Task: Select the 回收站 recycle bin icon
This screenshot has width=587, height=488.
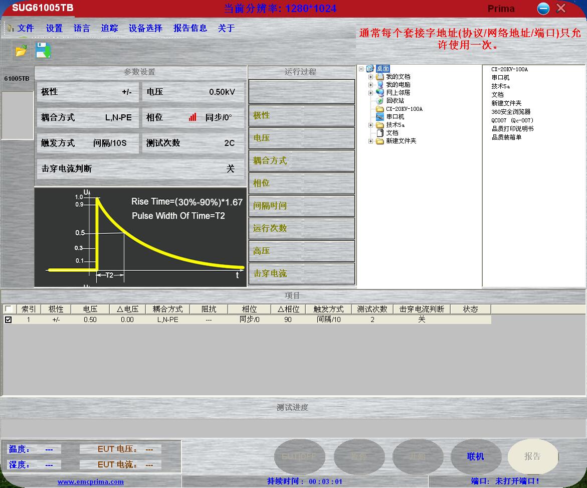Action: pyautogui.click(x=380, y=101)
